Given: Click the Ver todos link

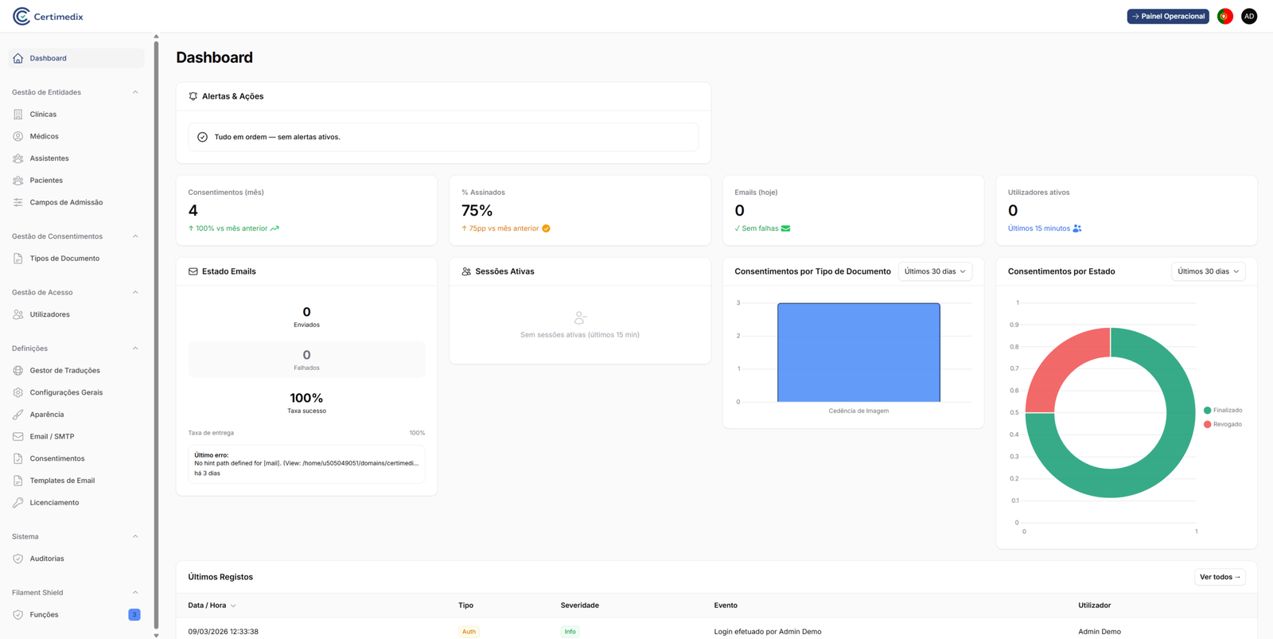Looking at the screenshot, I should click(x=1219, y=577).
